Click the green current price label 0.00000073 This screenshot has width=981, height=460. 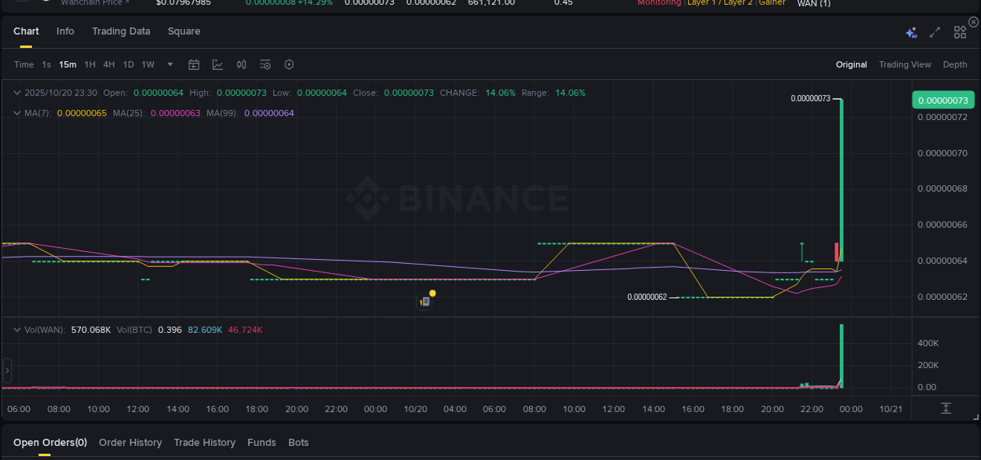click(944, 100)
